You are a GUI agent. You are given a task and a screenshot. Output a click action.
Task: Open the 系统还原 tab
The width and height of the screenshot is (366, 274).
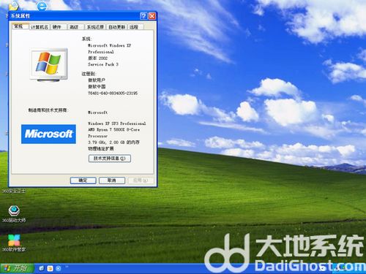95,27
